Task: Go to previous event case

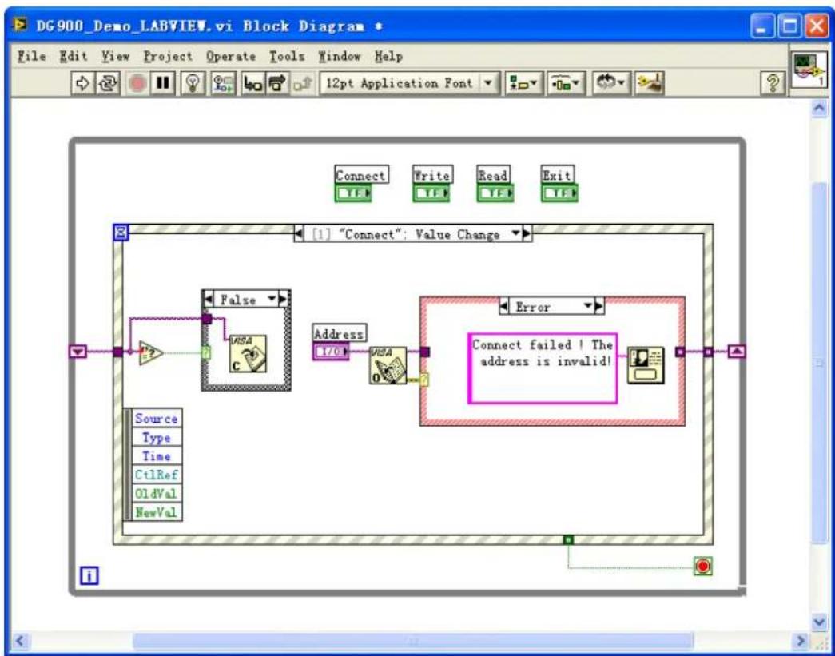Action: (299, 234)
